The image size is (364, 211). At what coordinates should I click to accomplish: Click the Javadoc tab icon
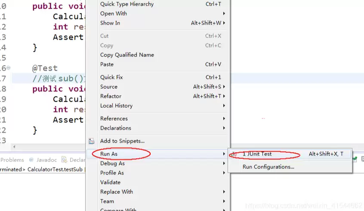[x=31, y=160]
